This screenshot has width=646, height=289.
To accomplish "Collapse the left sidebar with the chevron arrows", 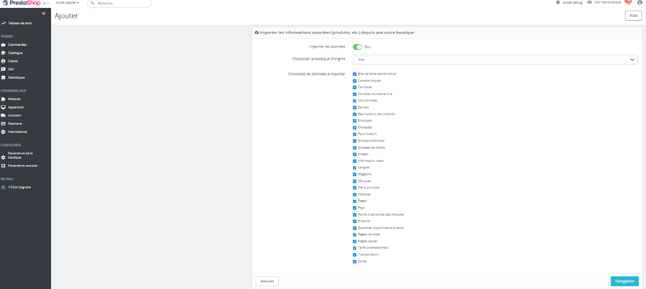I will 44,13.
